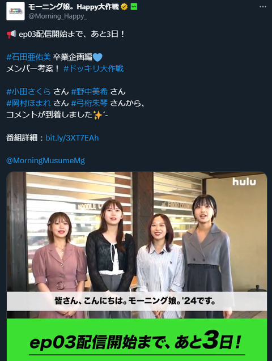Image resolution: width=272 pixels, height=361 pixels.
Task: Click the hulu logo on the video
Action: [x=244, y=182]
